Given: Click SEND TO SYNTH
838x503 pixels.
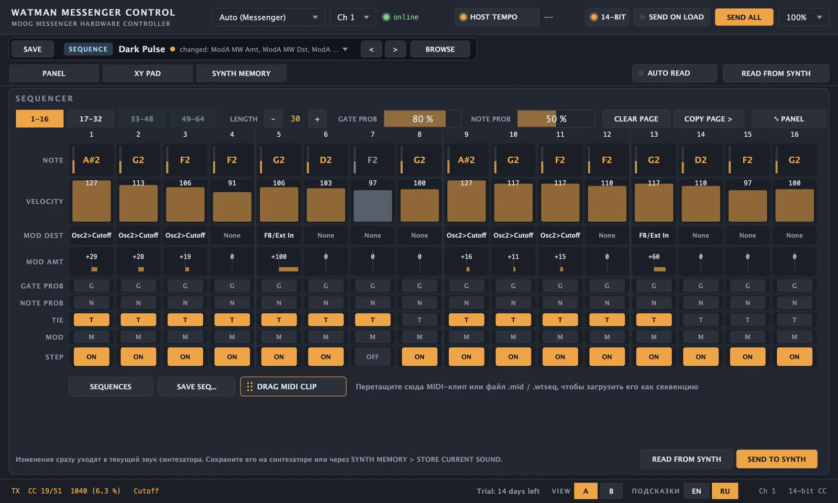Looking at the screenshot, I should [776, 459].
